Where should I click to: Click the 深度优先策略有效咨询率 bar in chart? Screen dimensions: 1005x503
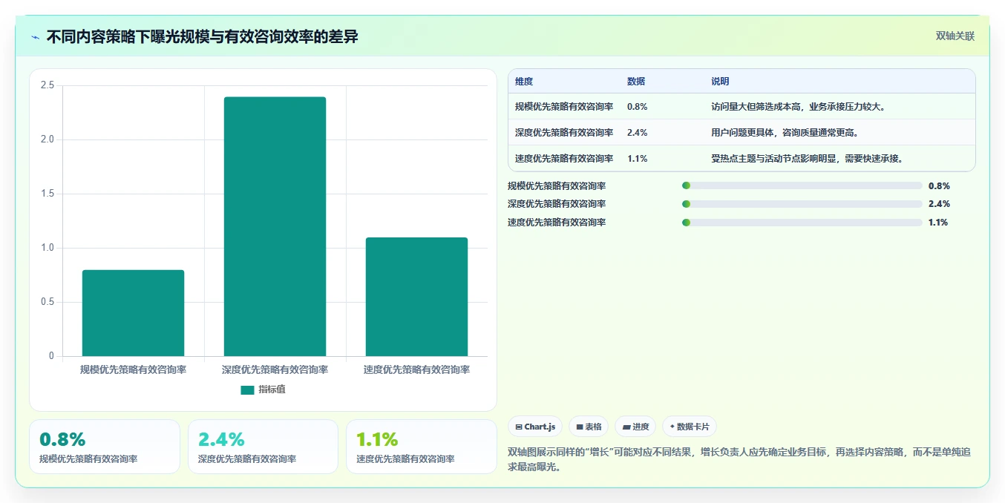click(275, 226)
